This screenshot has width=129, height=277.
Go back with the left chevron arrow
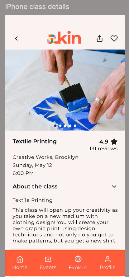[x=17, y=39]
